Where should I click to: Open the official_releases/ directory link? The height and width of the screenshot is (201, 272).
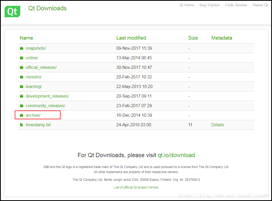pyautogui.click(x=41, y=68)
